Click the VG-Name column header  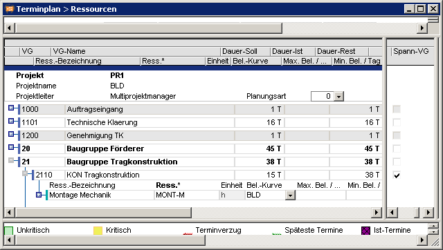(x=136, y=51)
